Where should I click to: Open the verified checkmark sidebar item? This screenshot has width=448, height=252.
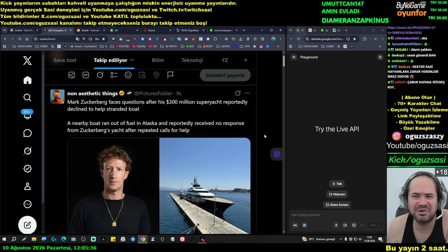27,169
